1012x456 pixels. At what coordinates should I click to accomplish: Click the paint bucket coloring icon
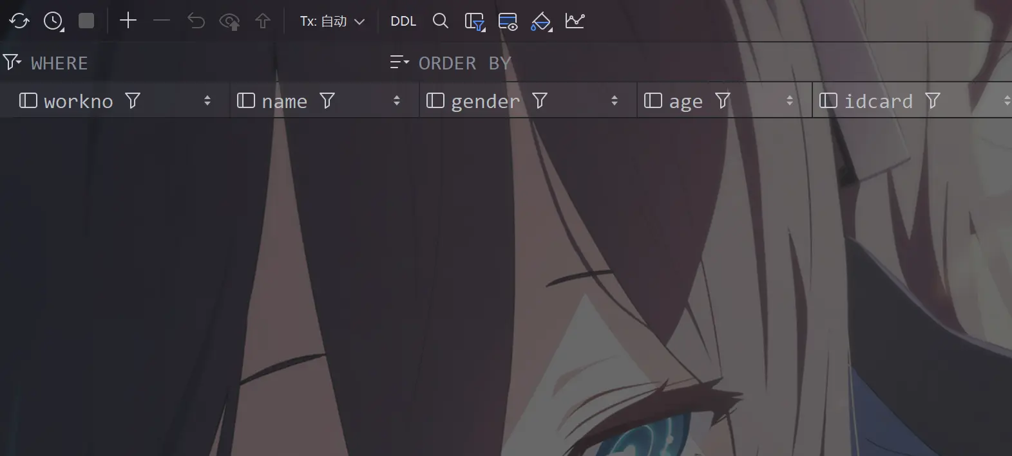click(x=542, y=22)
